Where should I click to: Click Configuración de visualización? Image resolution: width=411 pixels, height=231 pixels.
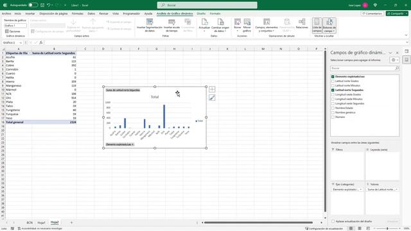pyautogui.click(x=324, y=228)
